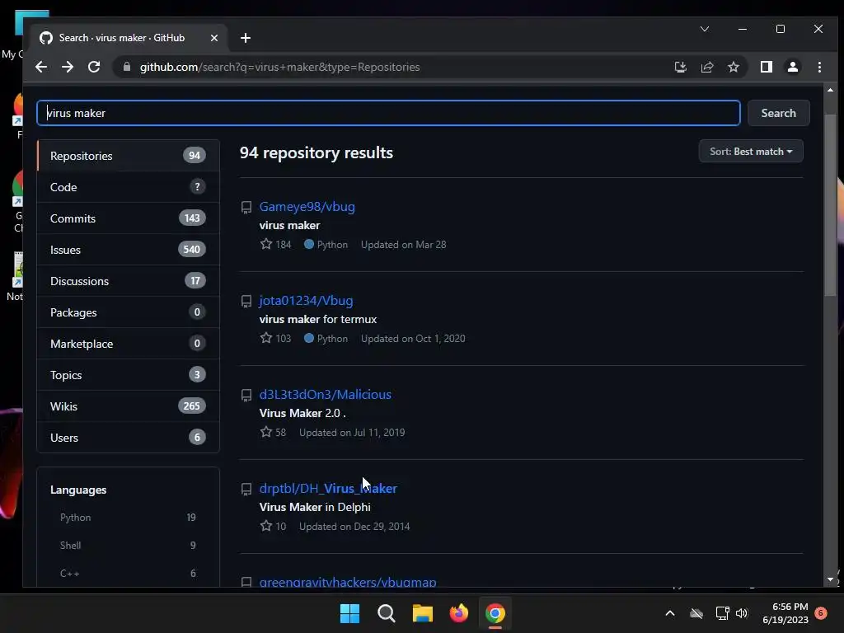Click the page vertical scrollbar thumb
This screenshot has height=633, width=844.
pos(830,204)
